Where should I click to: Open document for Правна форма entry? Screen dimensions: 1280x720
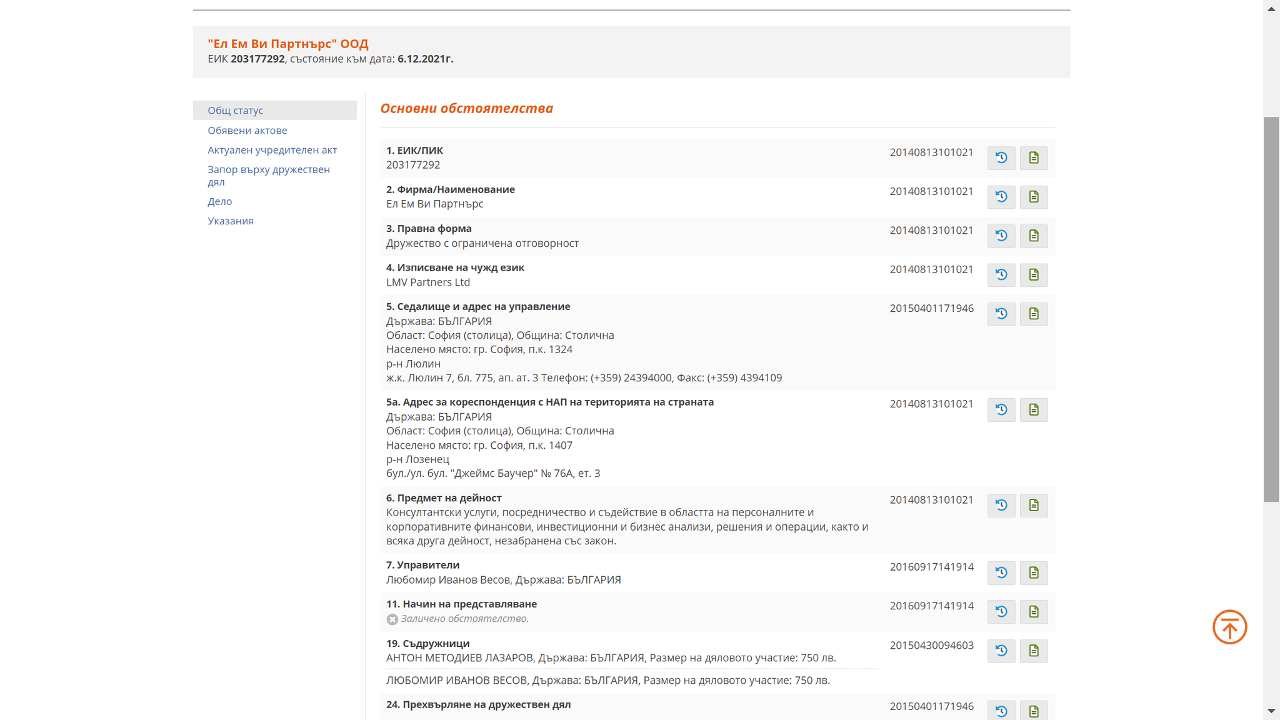click(x=1033, y=236)
